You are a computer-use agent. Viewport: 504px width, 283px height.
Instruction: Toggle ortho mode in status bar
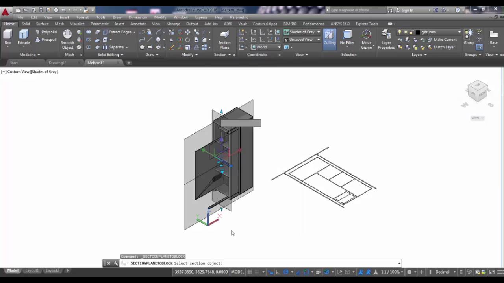(278, 272)
